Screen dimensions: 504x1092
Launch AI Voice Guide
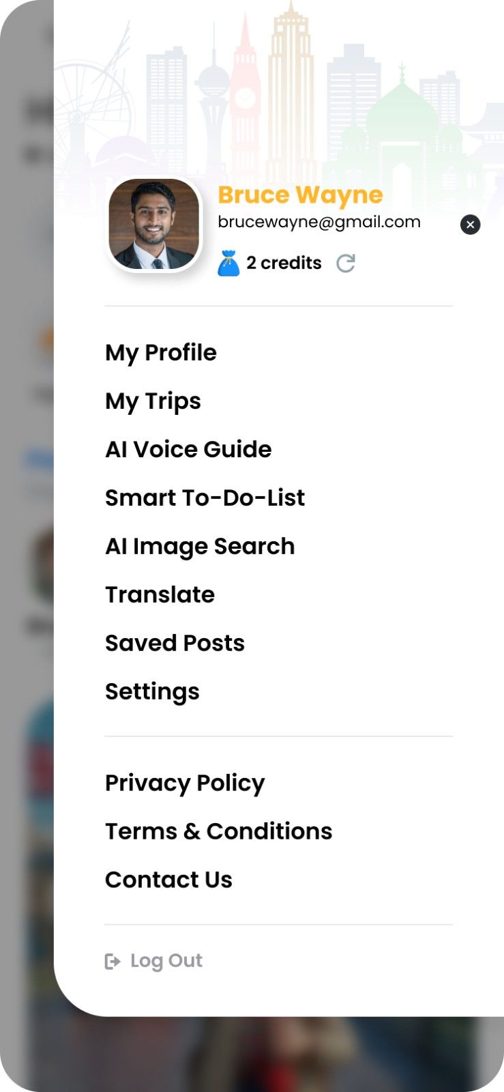(x=188, y=450)
